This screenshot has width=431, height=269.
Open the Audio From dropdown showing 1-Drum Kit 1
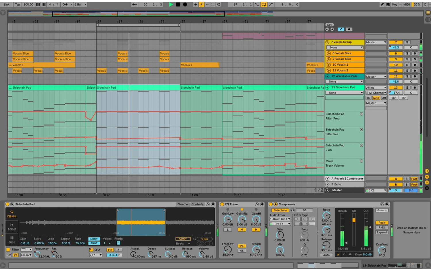pyautogui.click(x=280, y=219)
